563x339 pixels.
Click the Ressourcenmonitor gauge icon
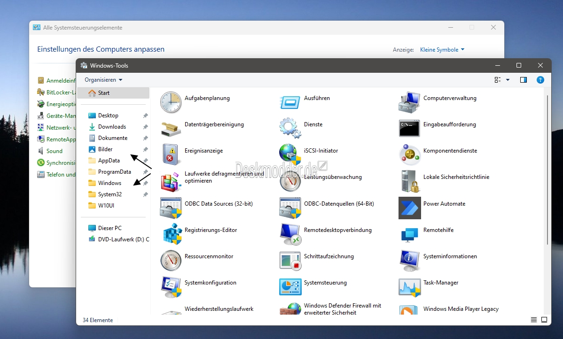click(x=171, y=261)
